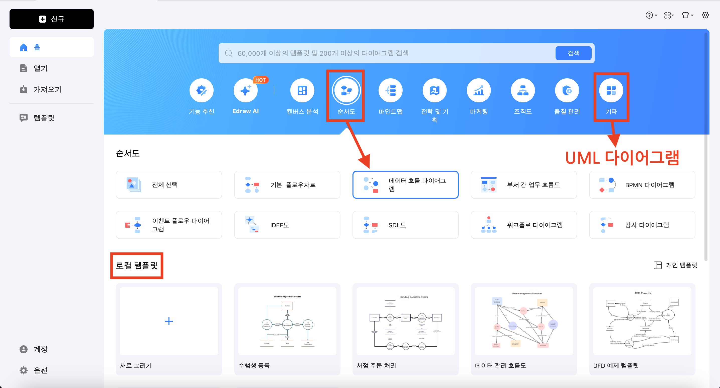The height and width of the screenshot is (388, 720).
Task: Click the 신규 new document button
Action: click(x=51, y=19)
